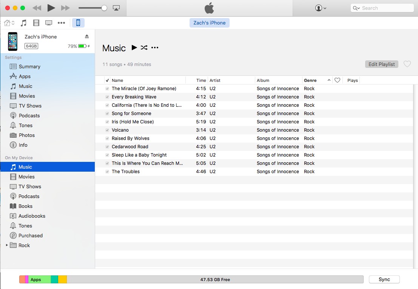Uncheck Iris (Hold Me Close)
The width and height of the screenshot is (418, 289).
coord(107,122)
